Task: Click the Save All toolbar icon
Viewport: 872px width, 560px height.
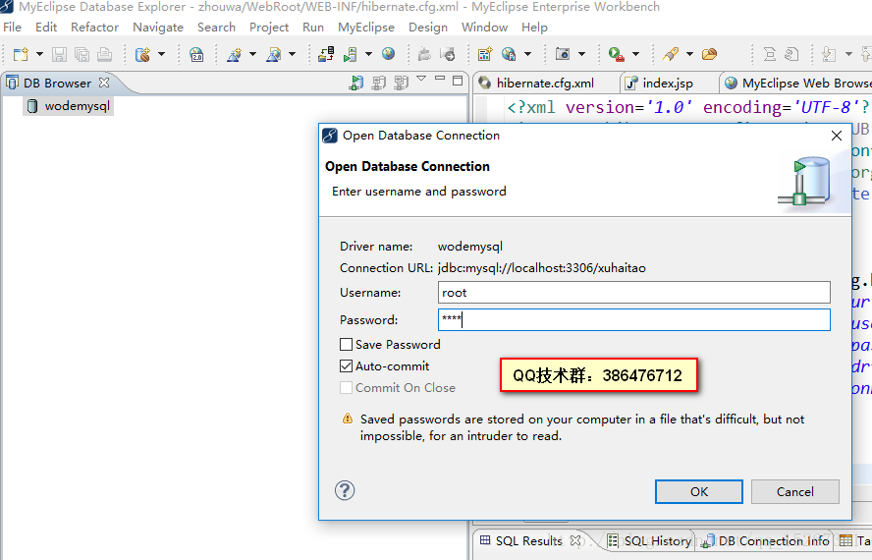Action: pos(82,54)
